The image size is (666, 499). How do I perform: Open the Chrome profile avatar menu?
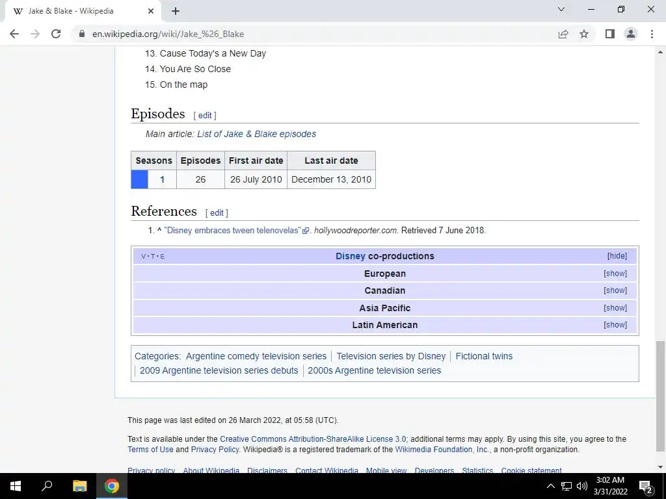point(631,34)
